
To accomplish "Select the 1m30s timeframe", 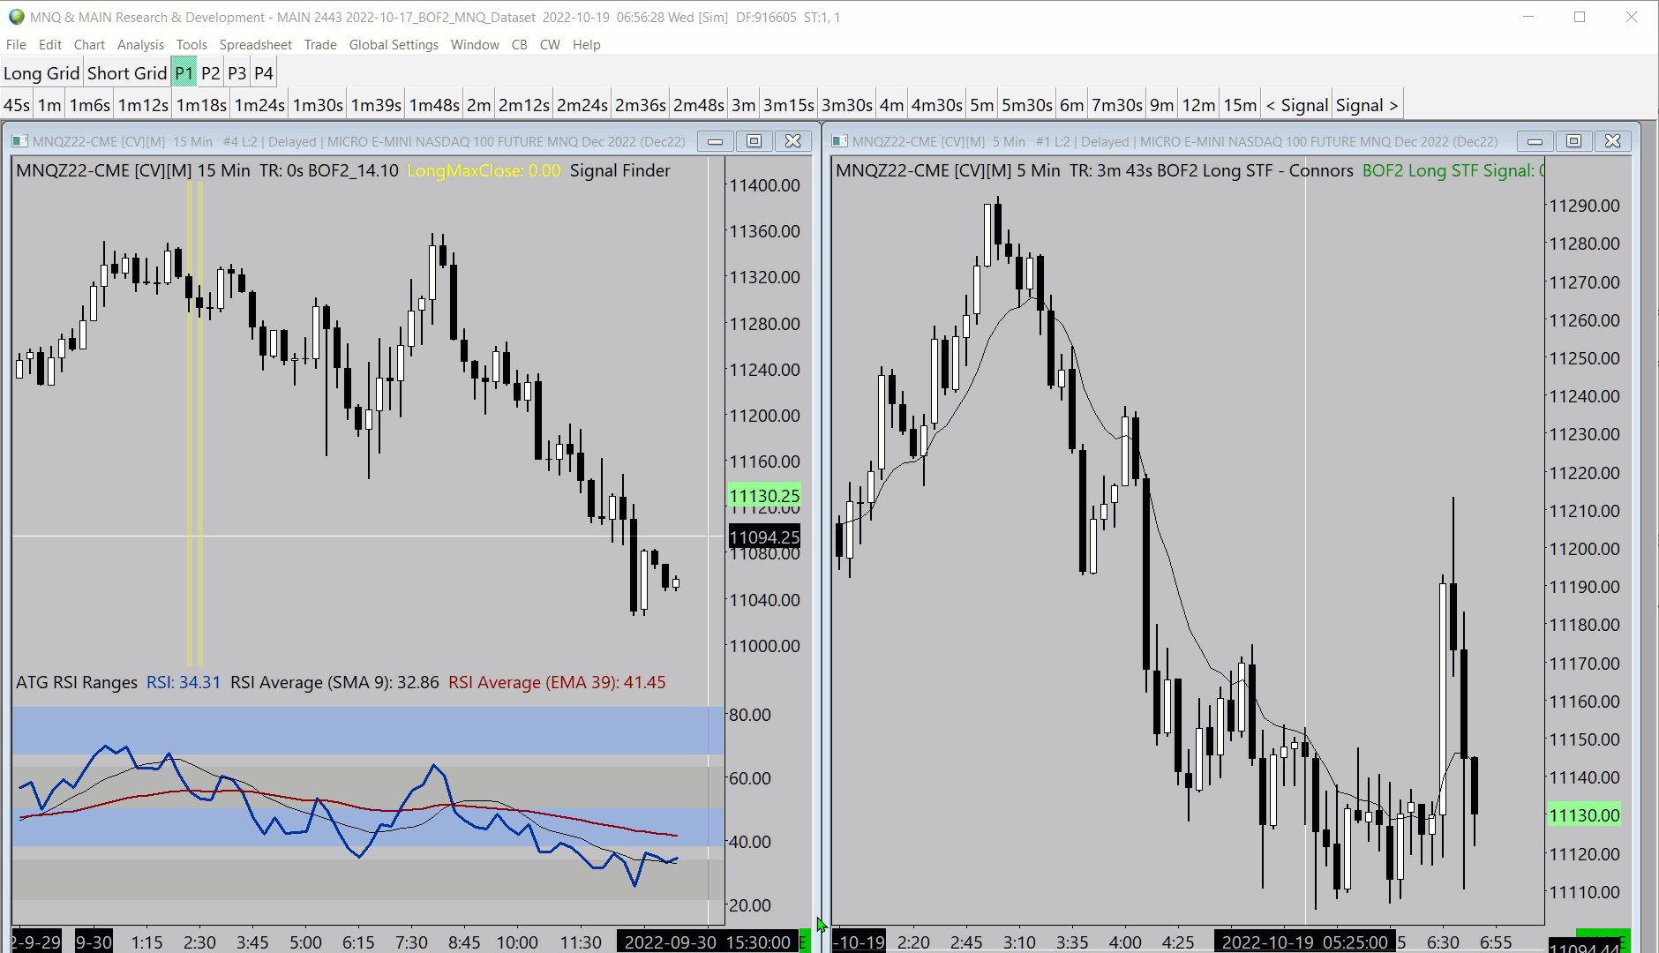I will pyautogui.click(x=318, y=105).
